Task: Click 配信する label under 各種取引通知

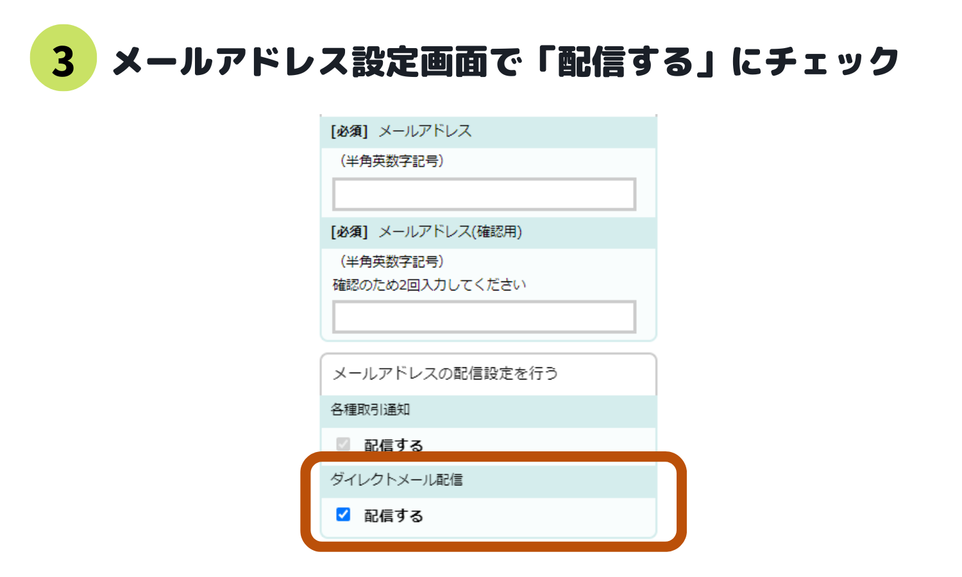Action: click(394, 446)
